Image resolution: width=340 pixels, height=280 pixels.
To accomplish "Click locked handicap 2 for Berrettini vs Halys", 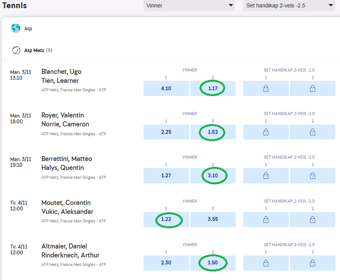I will click(312, 176).
